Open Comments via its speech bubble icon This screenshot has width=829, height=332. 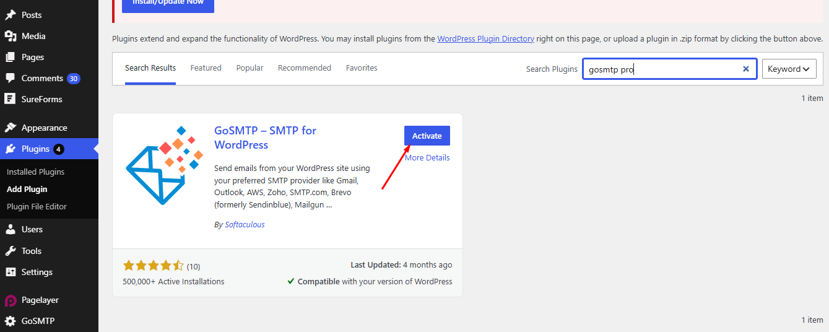point(11,78)
